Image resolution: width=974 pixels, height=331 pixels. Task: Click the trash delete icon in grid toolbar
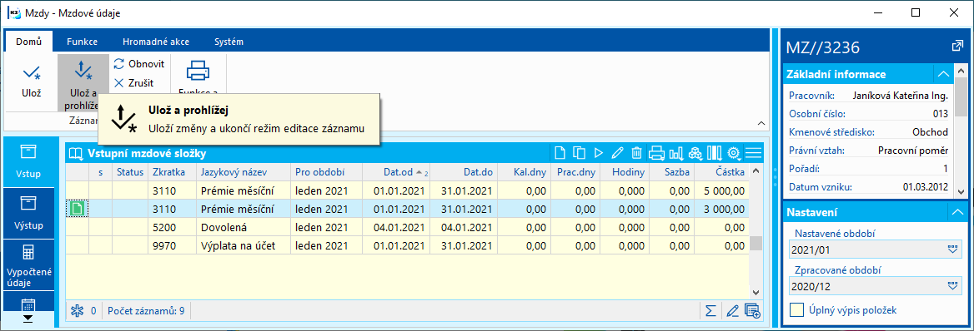[637, 152]
